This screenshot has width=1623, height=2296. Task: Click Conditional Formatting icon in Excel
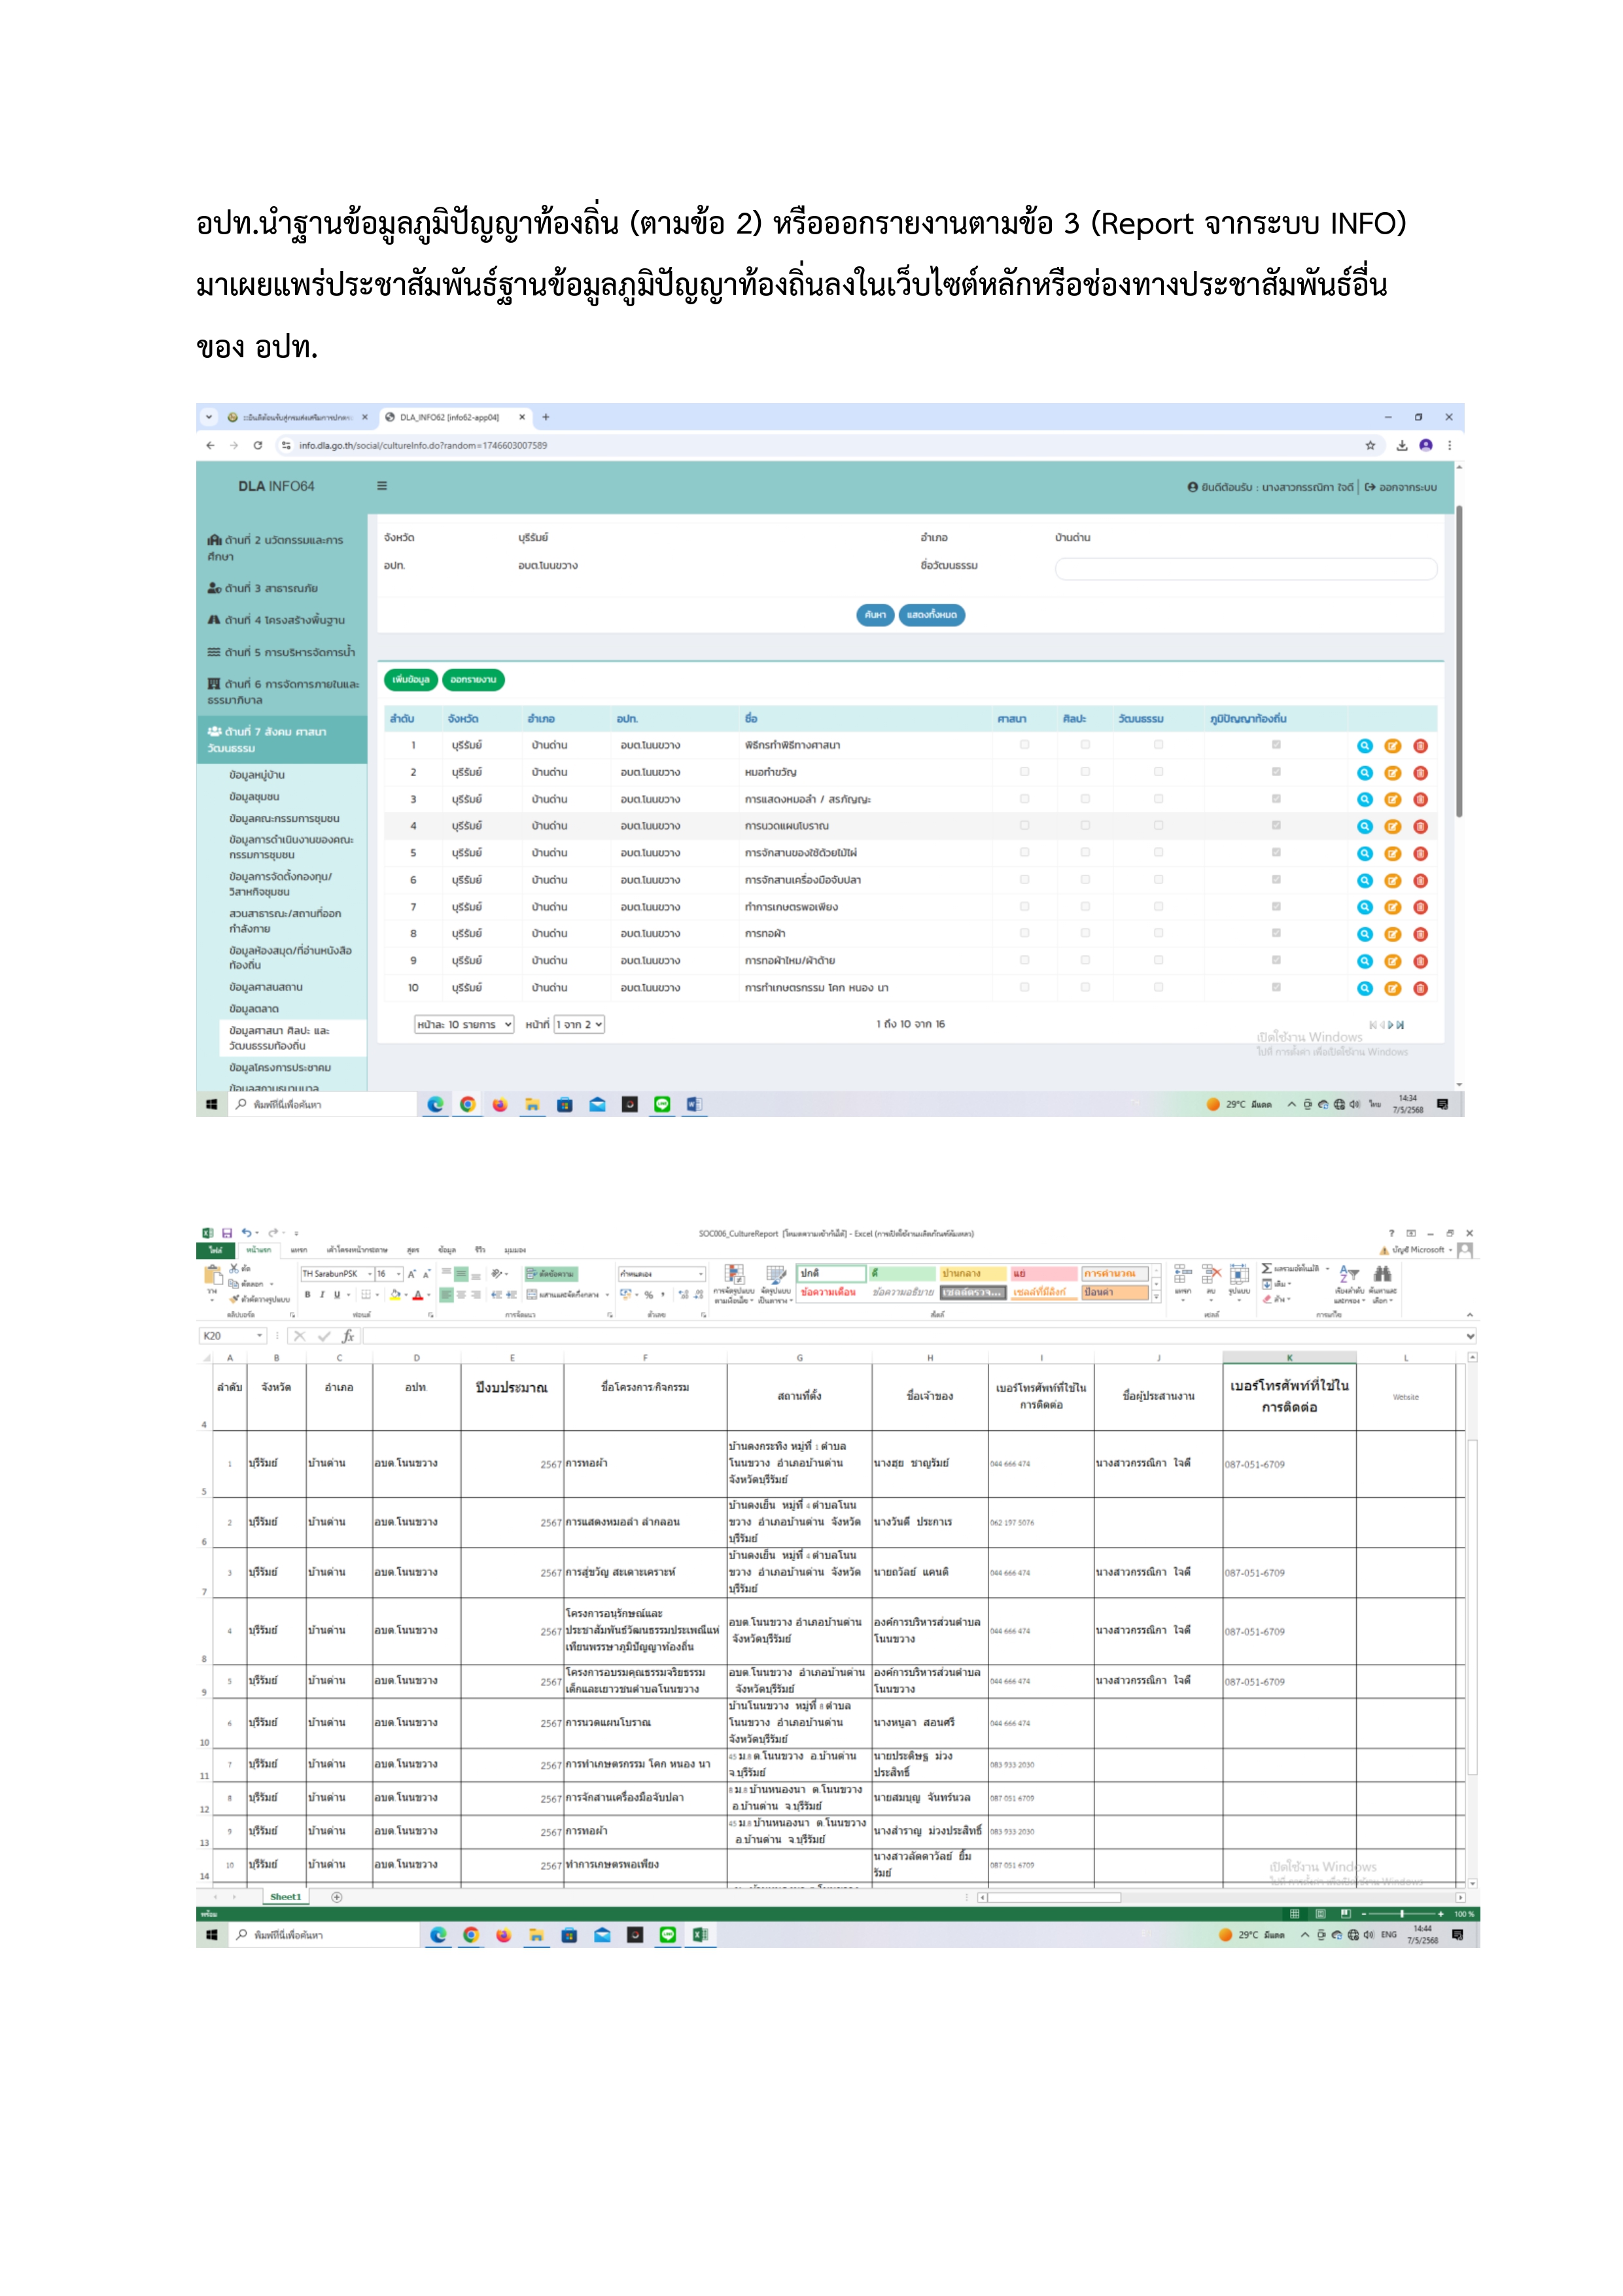[734, 1274]
